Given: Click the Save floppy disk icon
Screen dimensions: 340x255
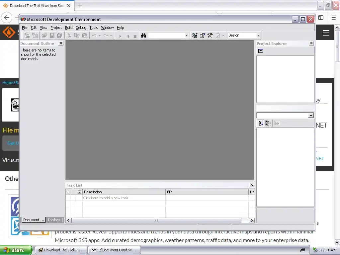Looking at the screenshot, I should tap(52, 36).
